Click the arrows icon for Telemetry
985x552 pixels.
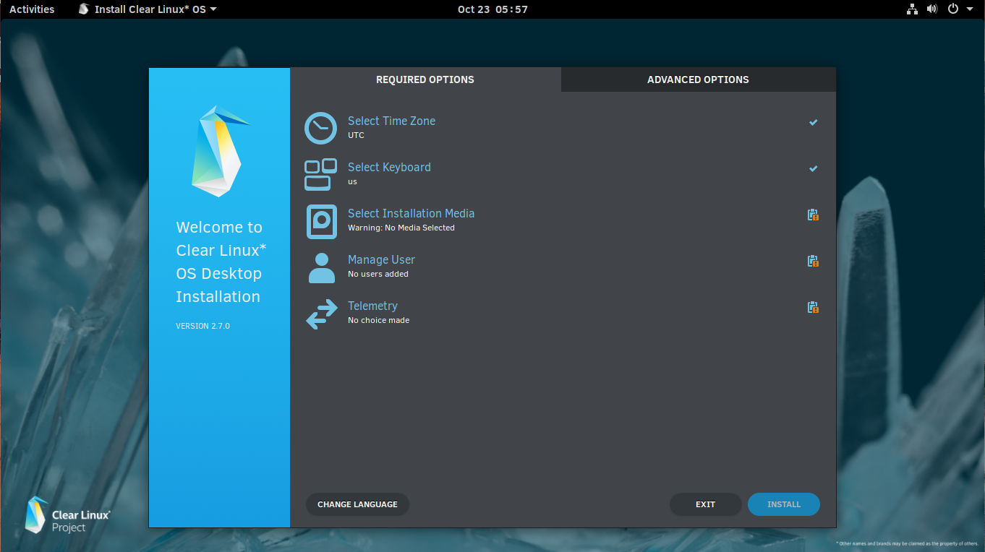coord(321,314)
